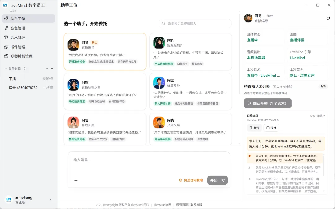Click the assistant panel vertical scrollbar
335x209 pixels.
[239, 53]
